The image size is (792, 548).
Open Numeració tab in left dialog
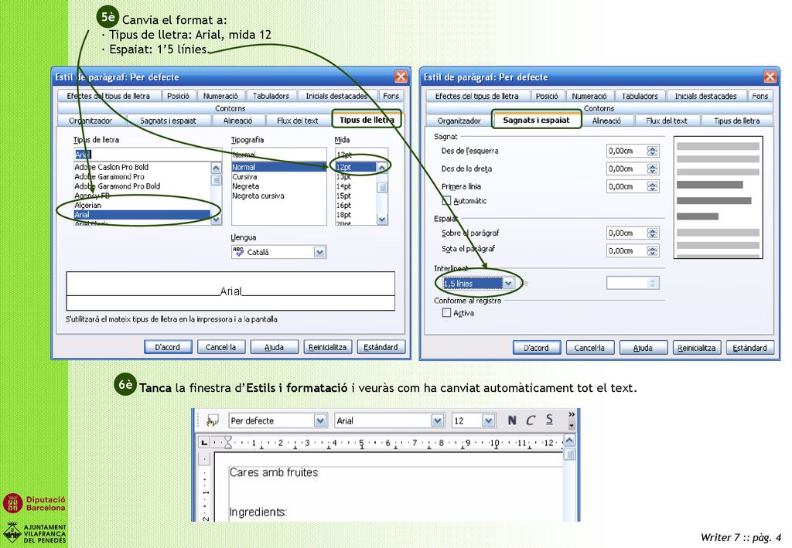220,96
